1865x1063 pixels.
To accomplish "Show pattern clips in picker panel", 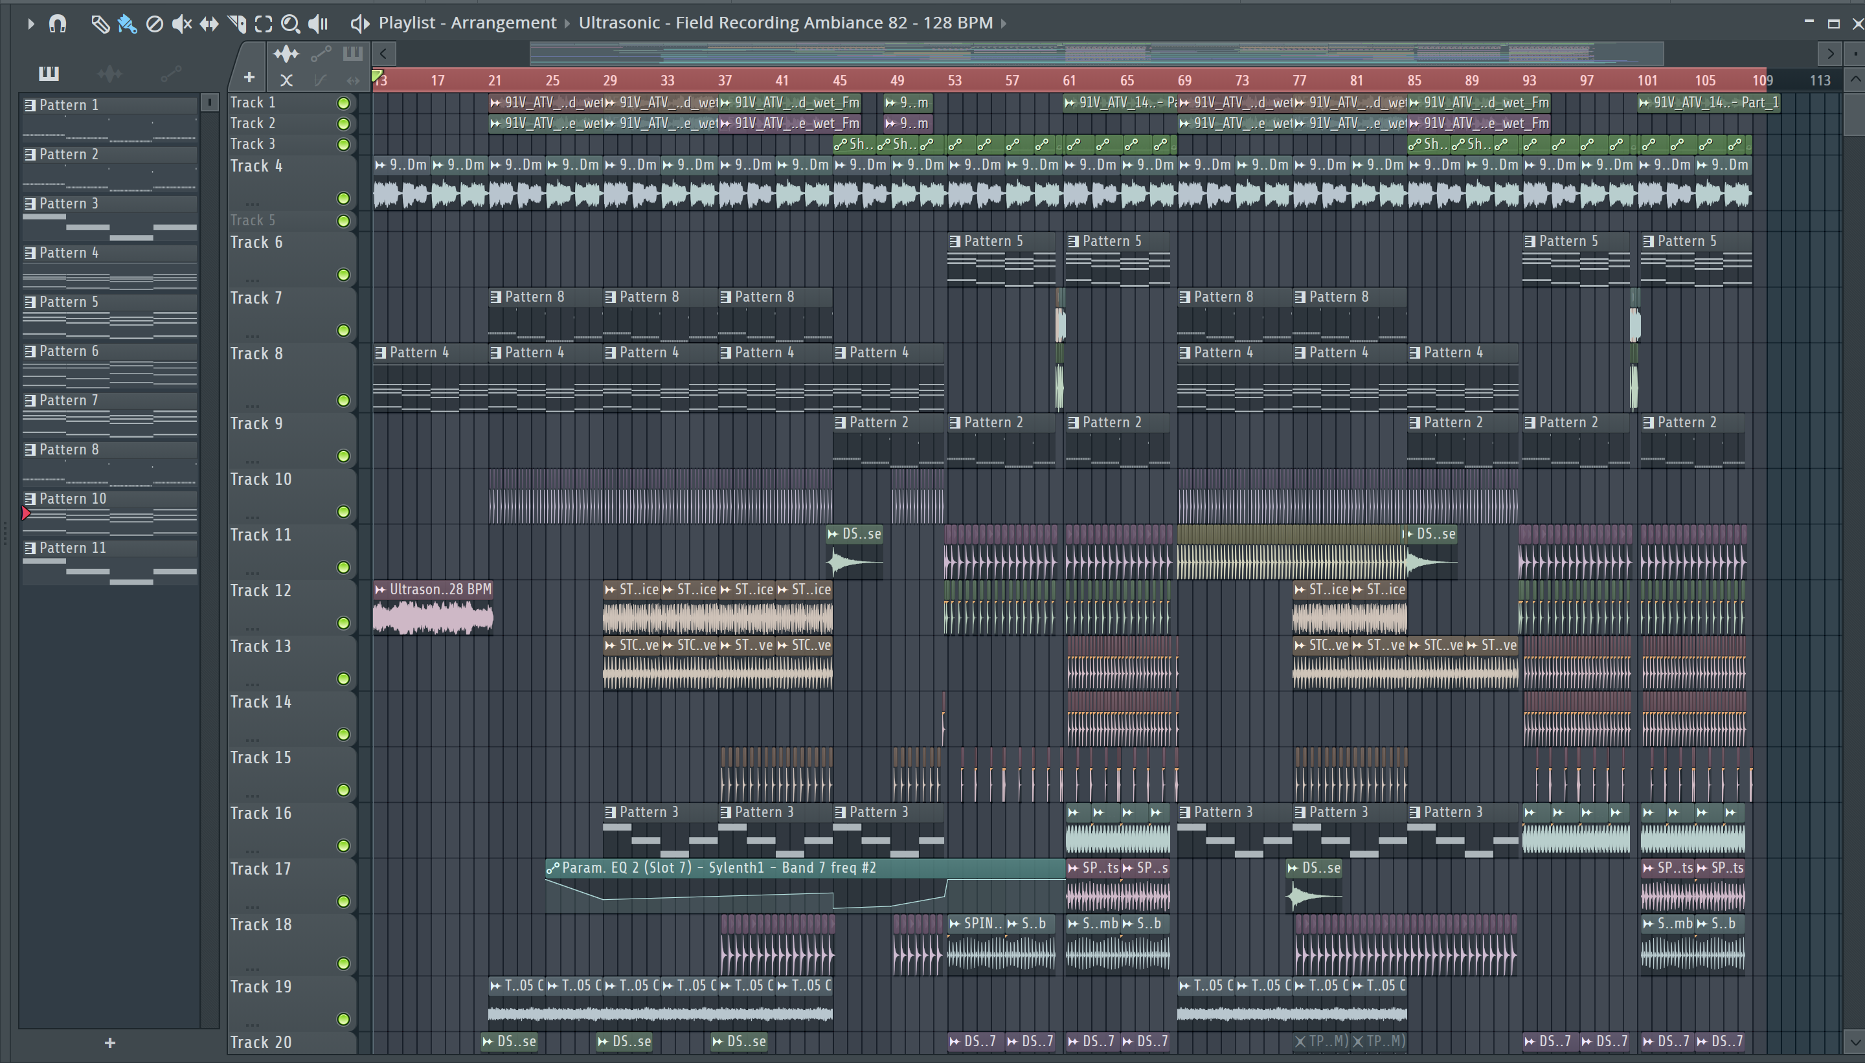I will (49, 73).
